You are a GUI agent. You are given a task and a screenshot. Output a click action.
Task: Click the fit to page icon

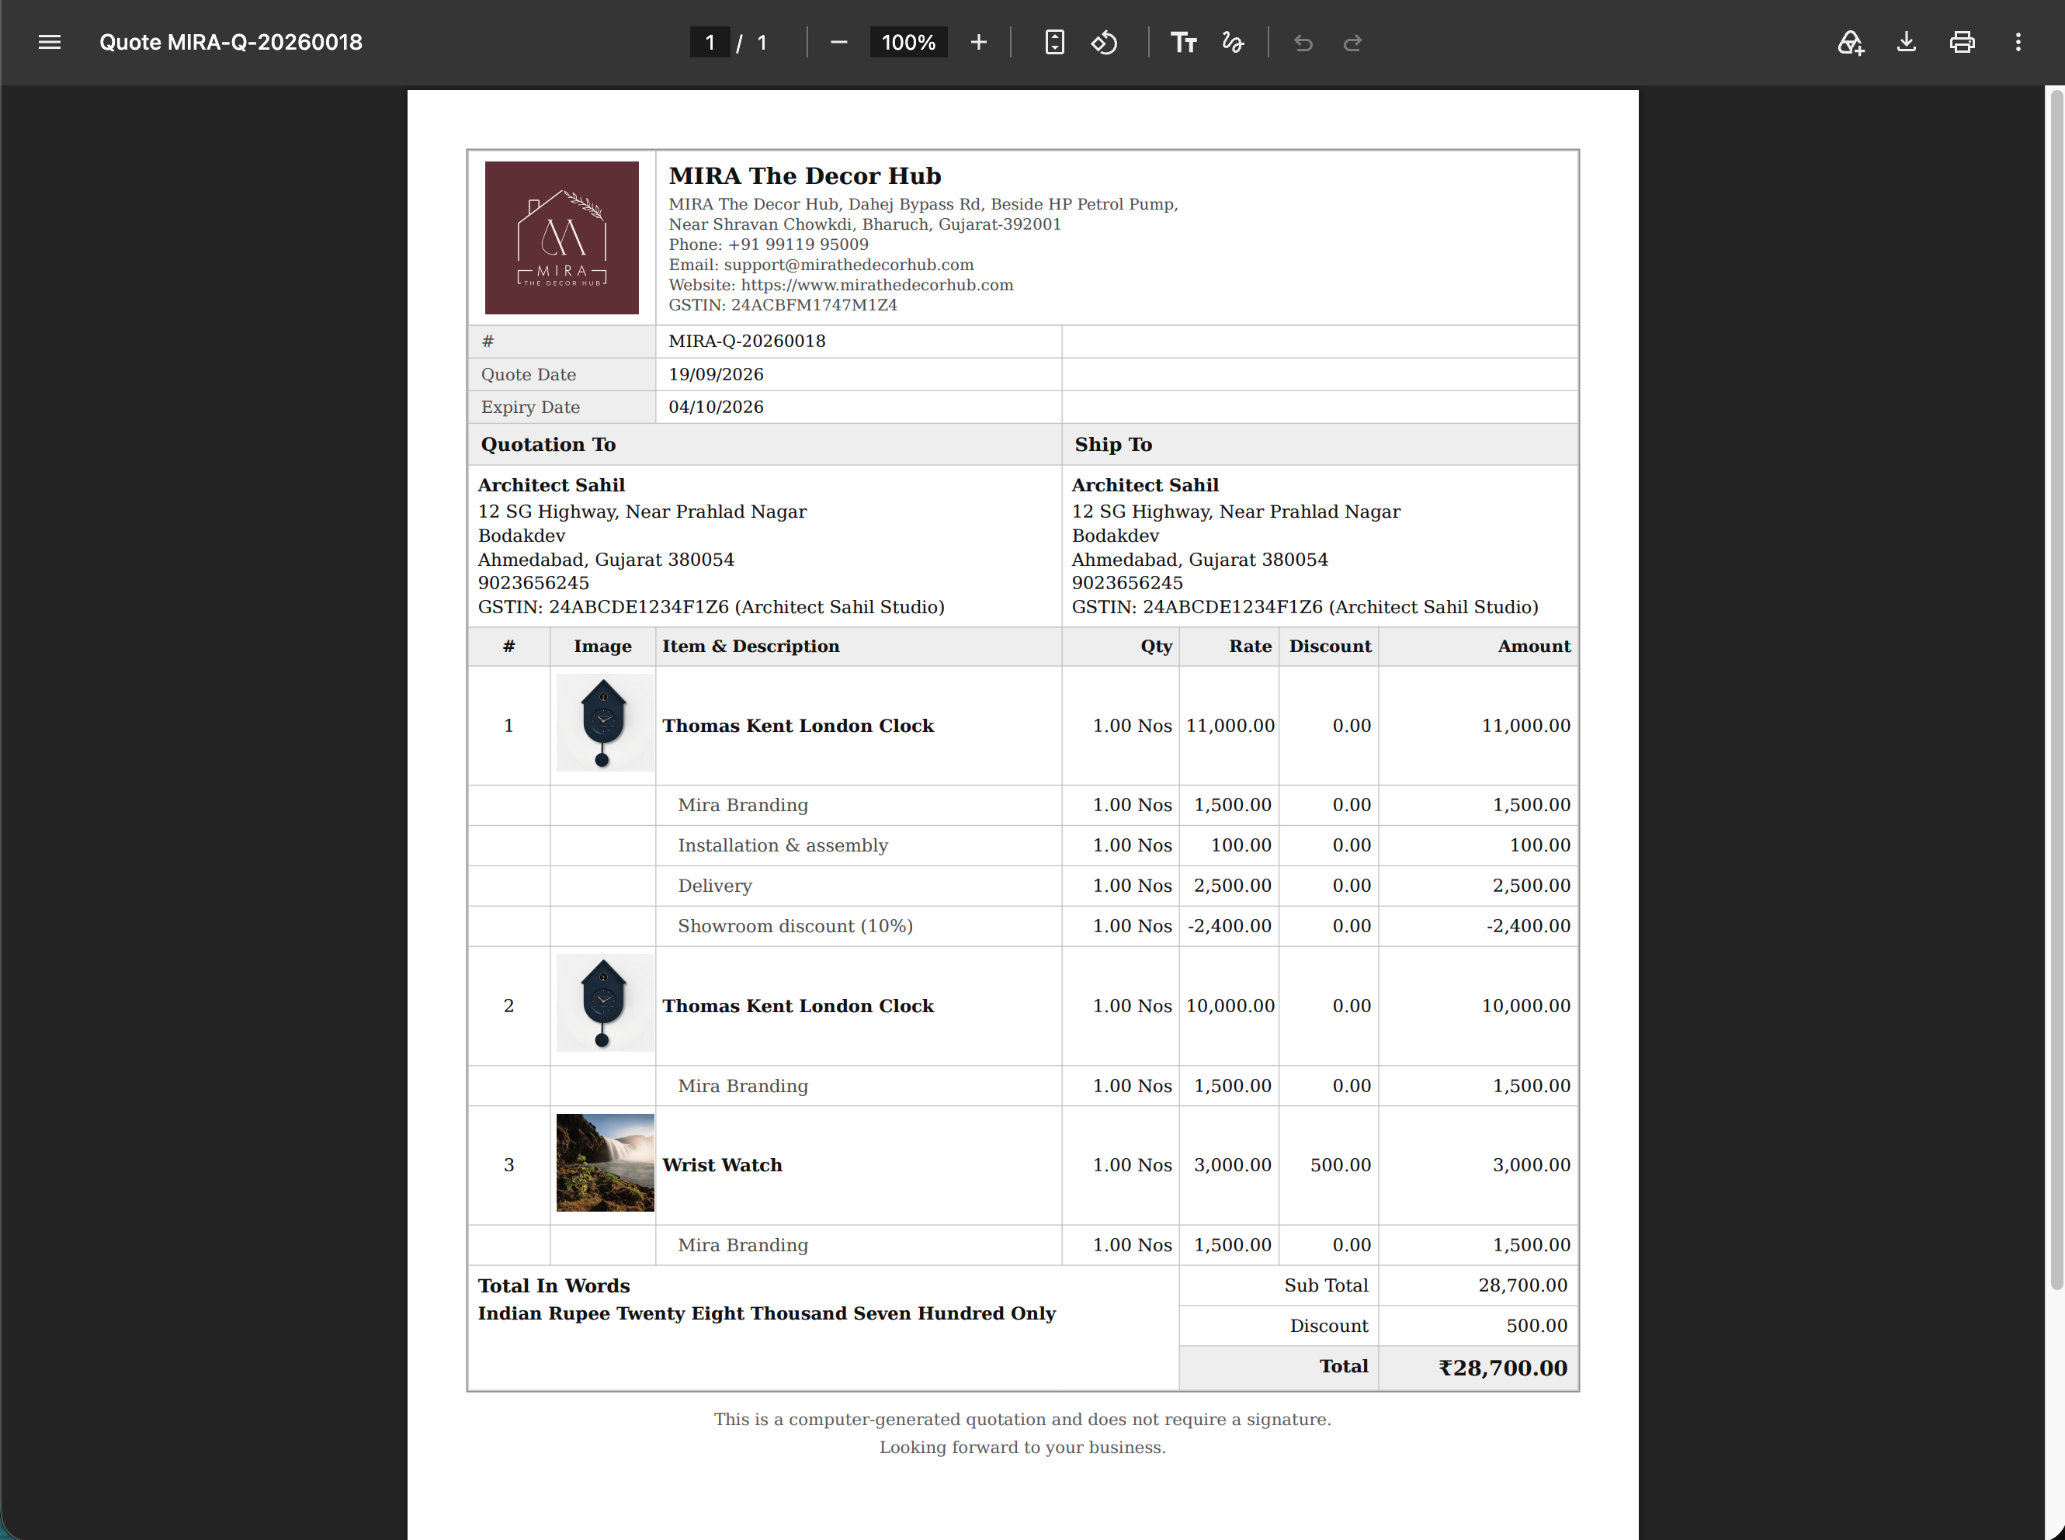pos(1054,42)
